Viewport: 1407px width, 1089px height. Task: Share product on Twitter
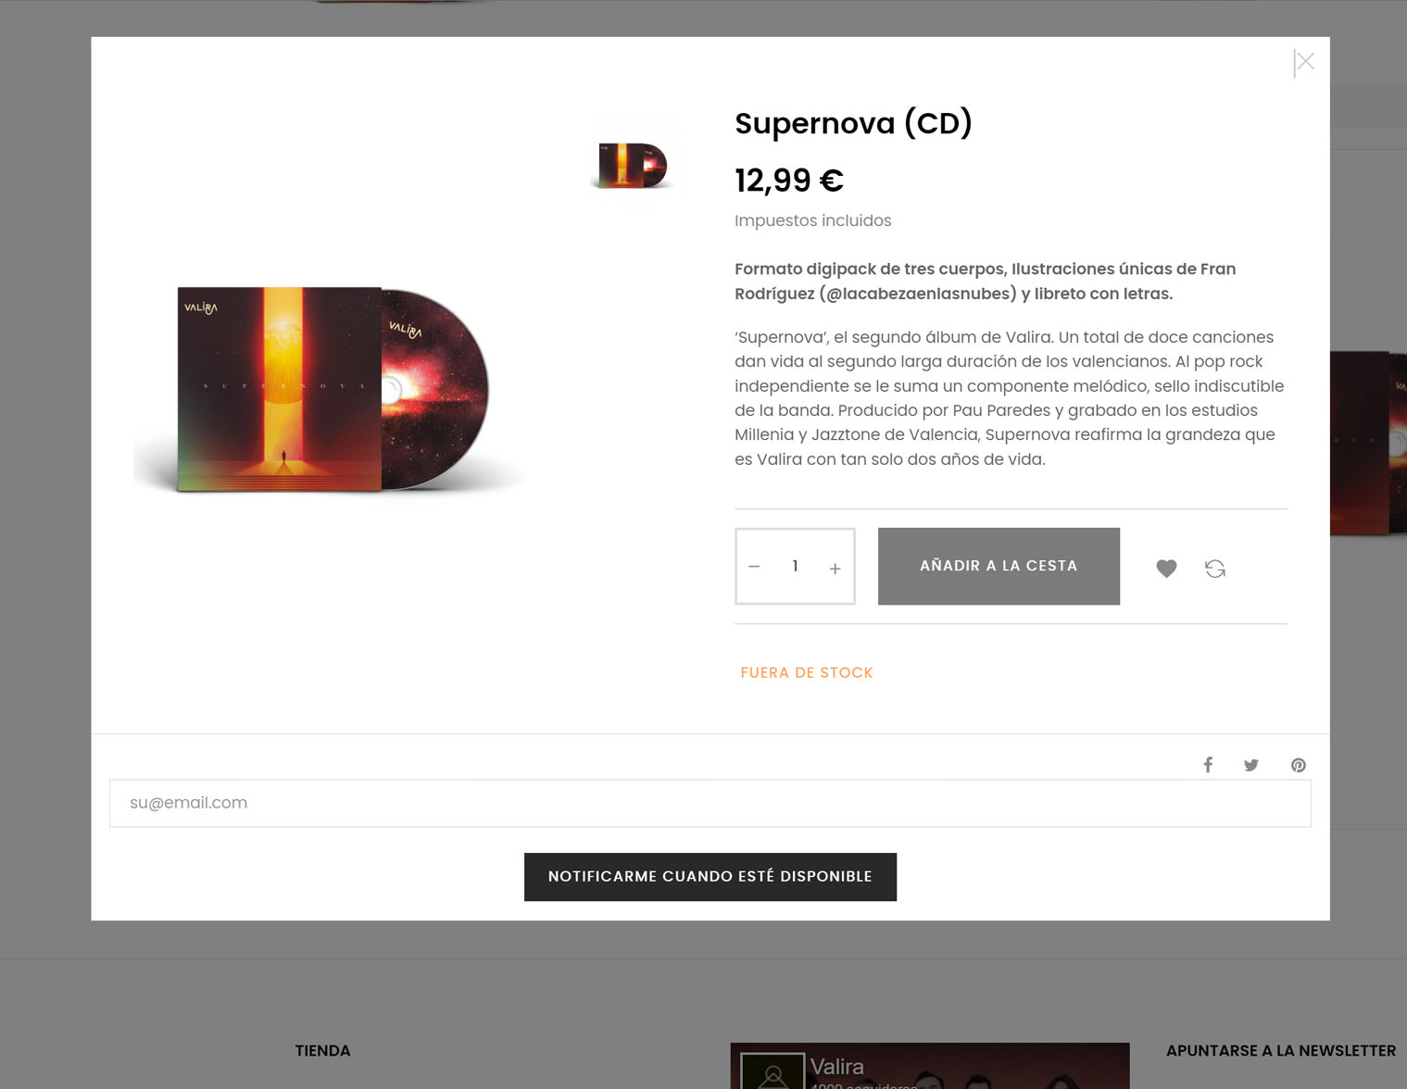(x=1251, y=765)
